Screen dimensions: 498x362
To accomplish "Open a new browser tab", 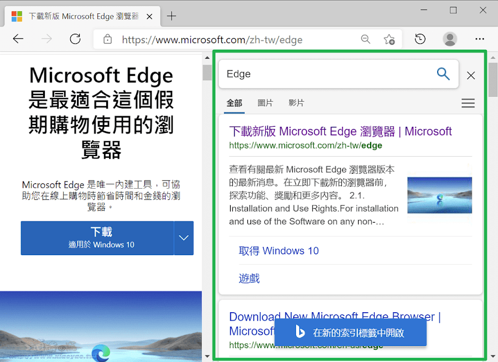I will 172,16.
